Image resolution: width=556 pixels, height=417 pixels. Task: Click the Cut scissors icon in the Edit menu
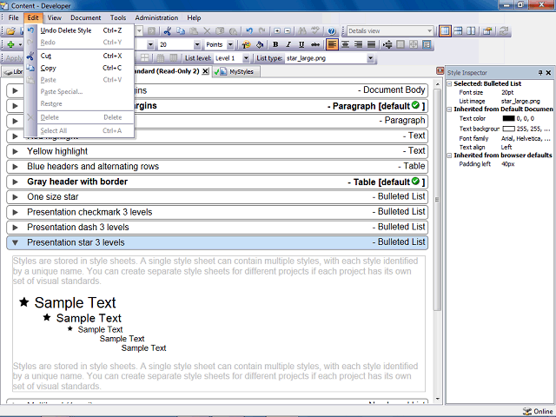(30, 56)
